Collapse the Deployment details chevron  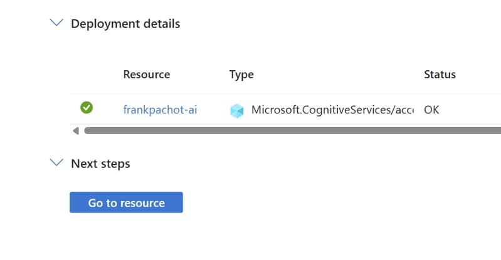click(56, 23)
